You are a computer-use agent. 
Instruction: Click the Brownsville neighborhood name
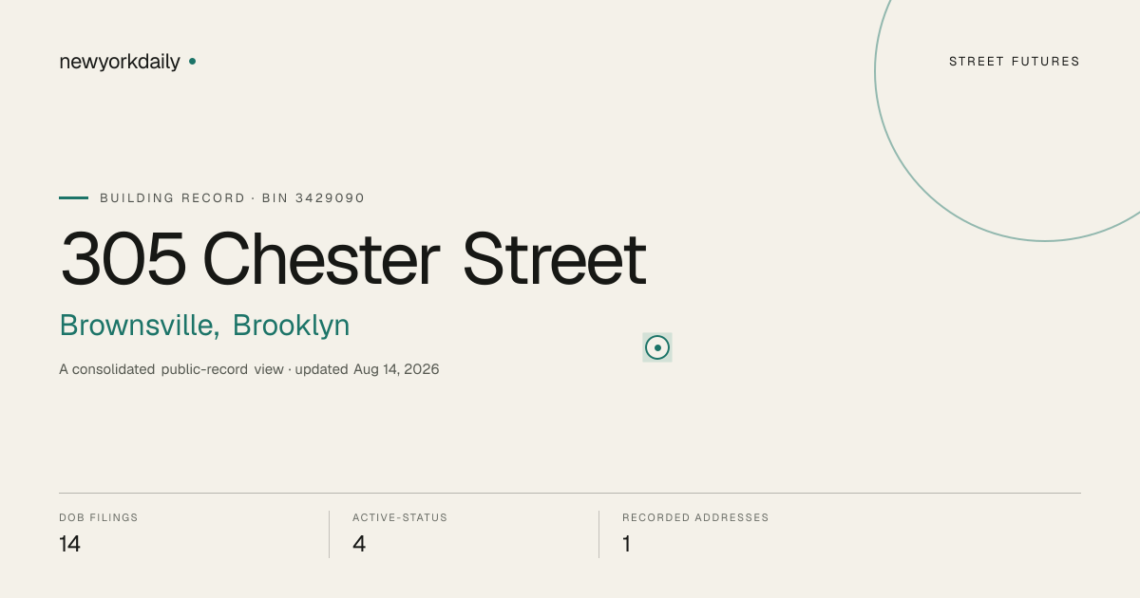[140, 326]
